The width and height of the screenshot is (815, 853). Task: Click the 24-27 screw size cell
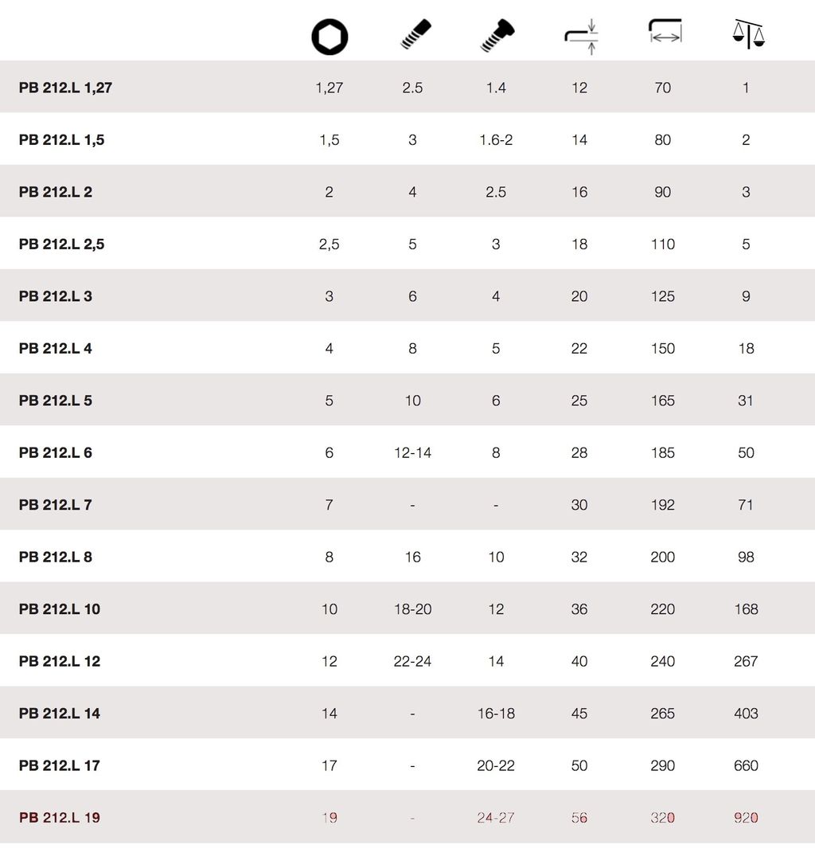(x=496, y=817)
